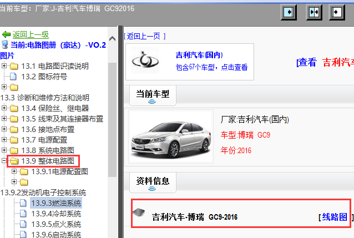
Task: Open 13.9.6启动系统 diagram
Action: [x=56, y=235]
